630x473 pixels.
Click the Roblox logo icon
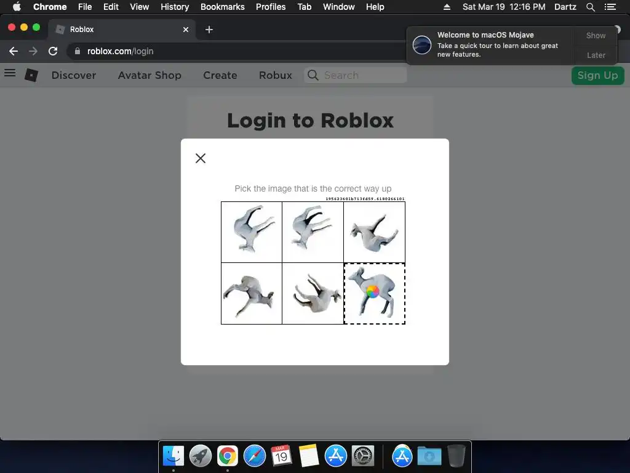(31, 75)
